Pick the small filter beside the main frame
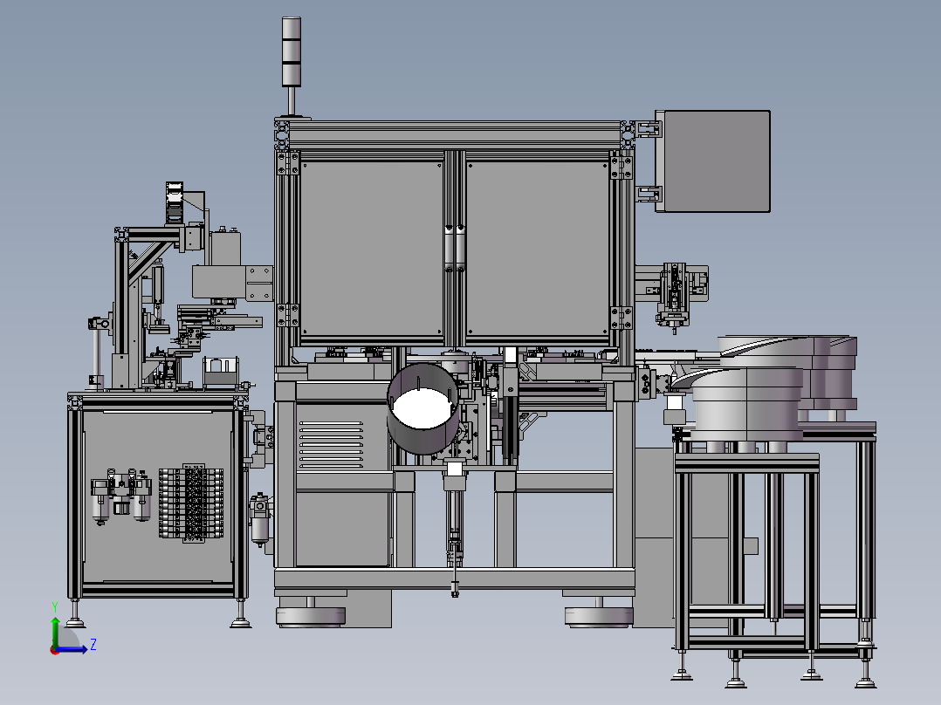 260,520
